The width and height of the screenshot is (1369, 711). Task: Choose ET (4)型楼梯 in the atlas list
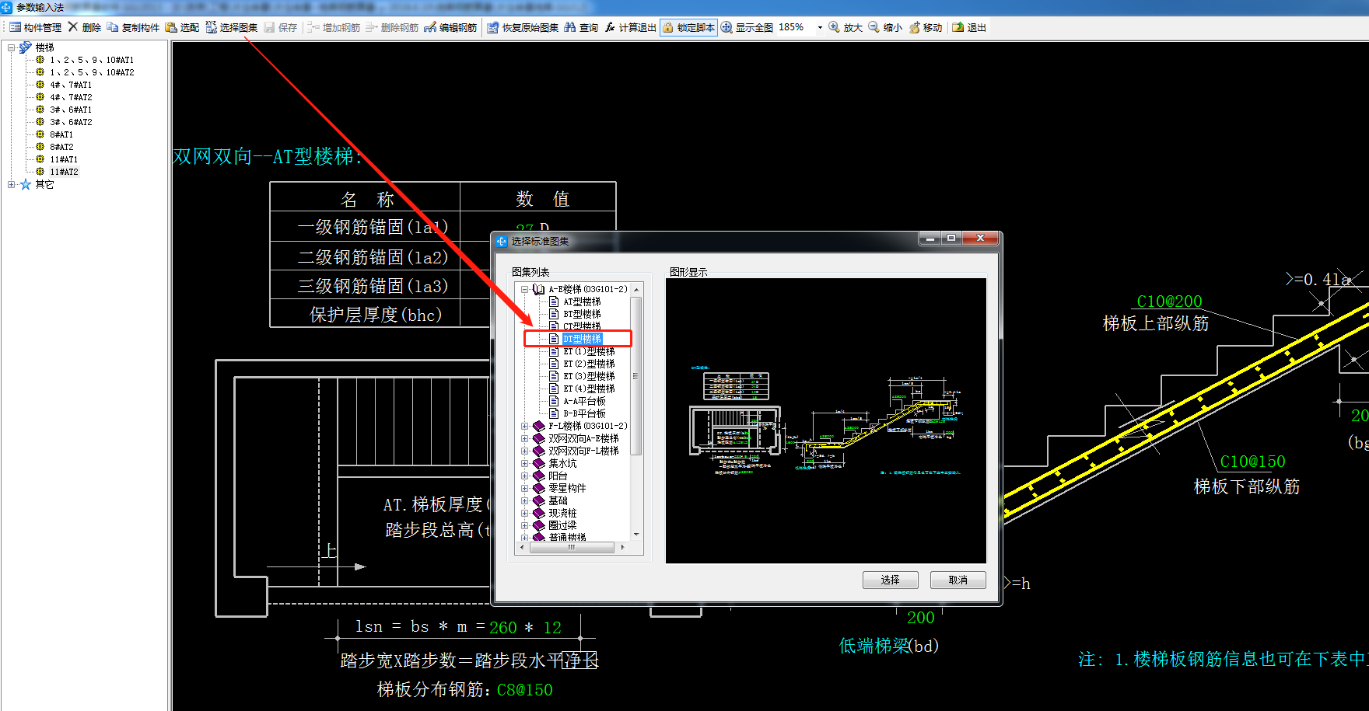589,389
